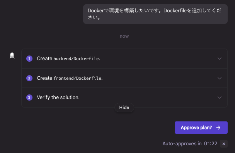The image size is (235, 153).
Task: Approve the proposed plan
Action: (x=201, y=128)
